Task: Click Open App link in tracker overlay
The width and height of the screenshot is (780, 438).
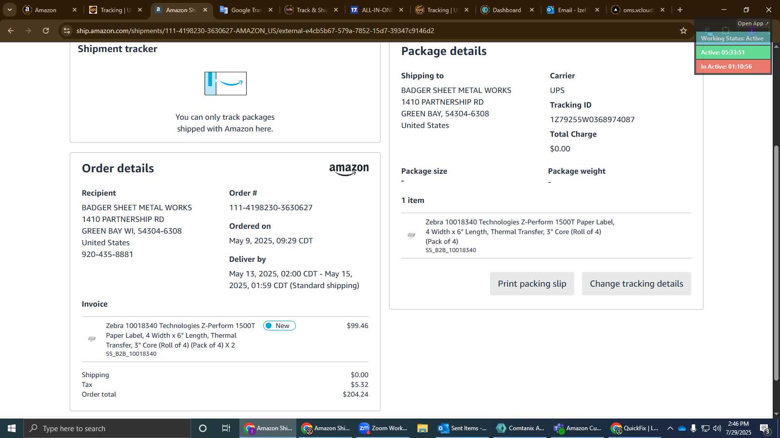Action: pos(753,23)
